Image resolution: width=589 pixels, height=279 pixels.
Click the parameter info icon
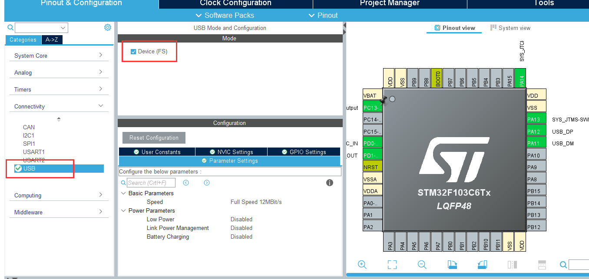[x=330, y=183]
